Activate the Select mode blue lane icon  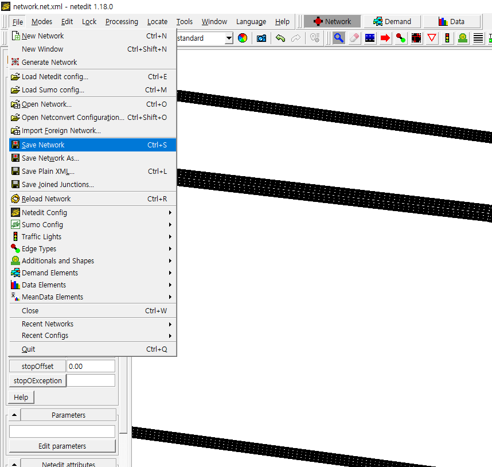370,38
